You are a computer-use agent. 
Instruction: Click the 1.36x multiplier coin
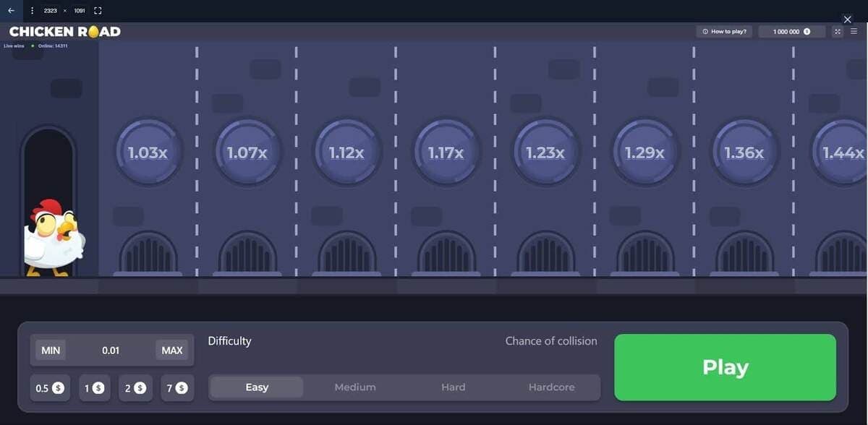744,153
